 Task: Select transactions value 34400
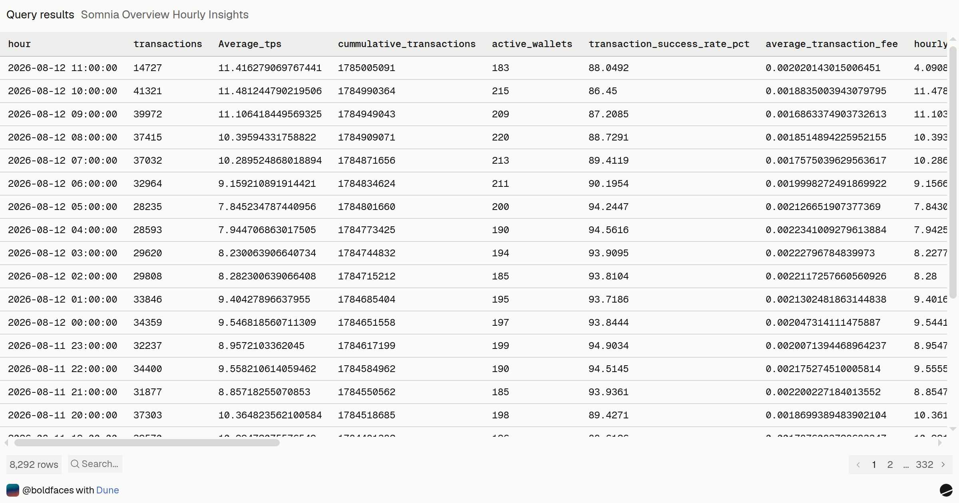[147, 369]
